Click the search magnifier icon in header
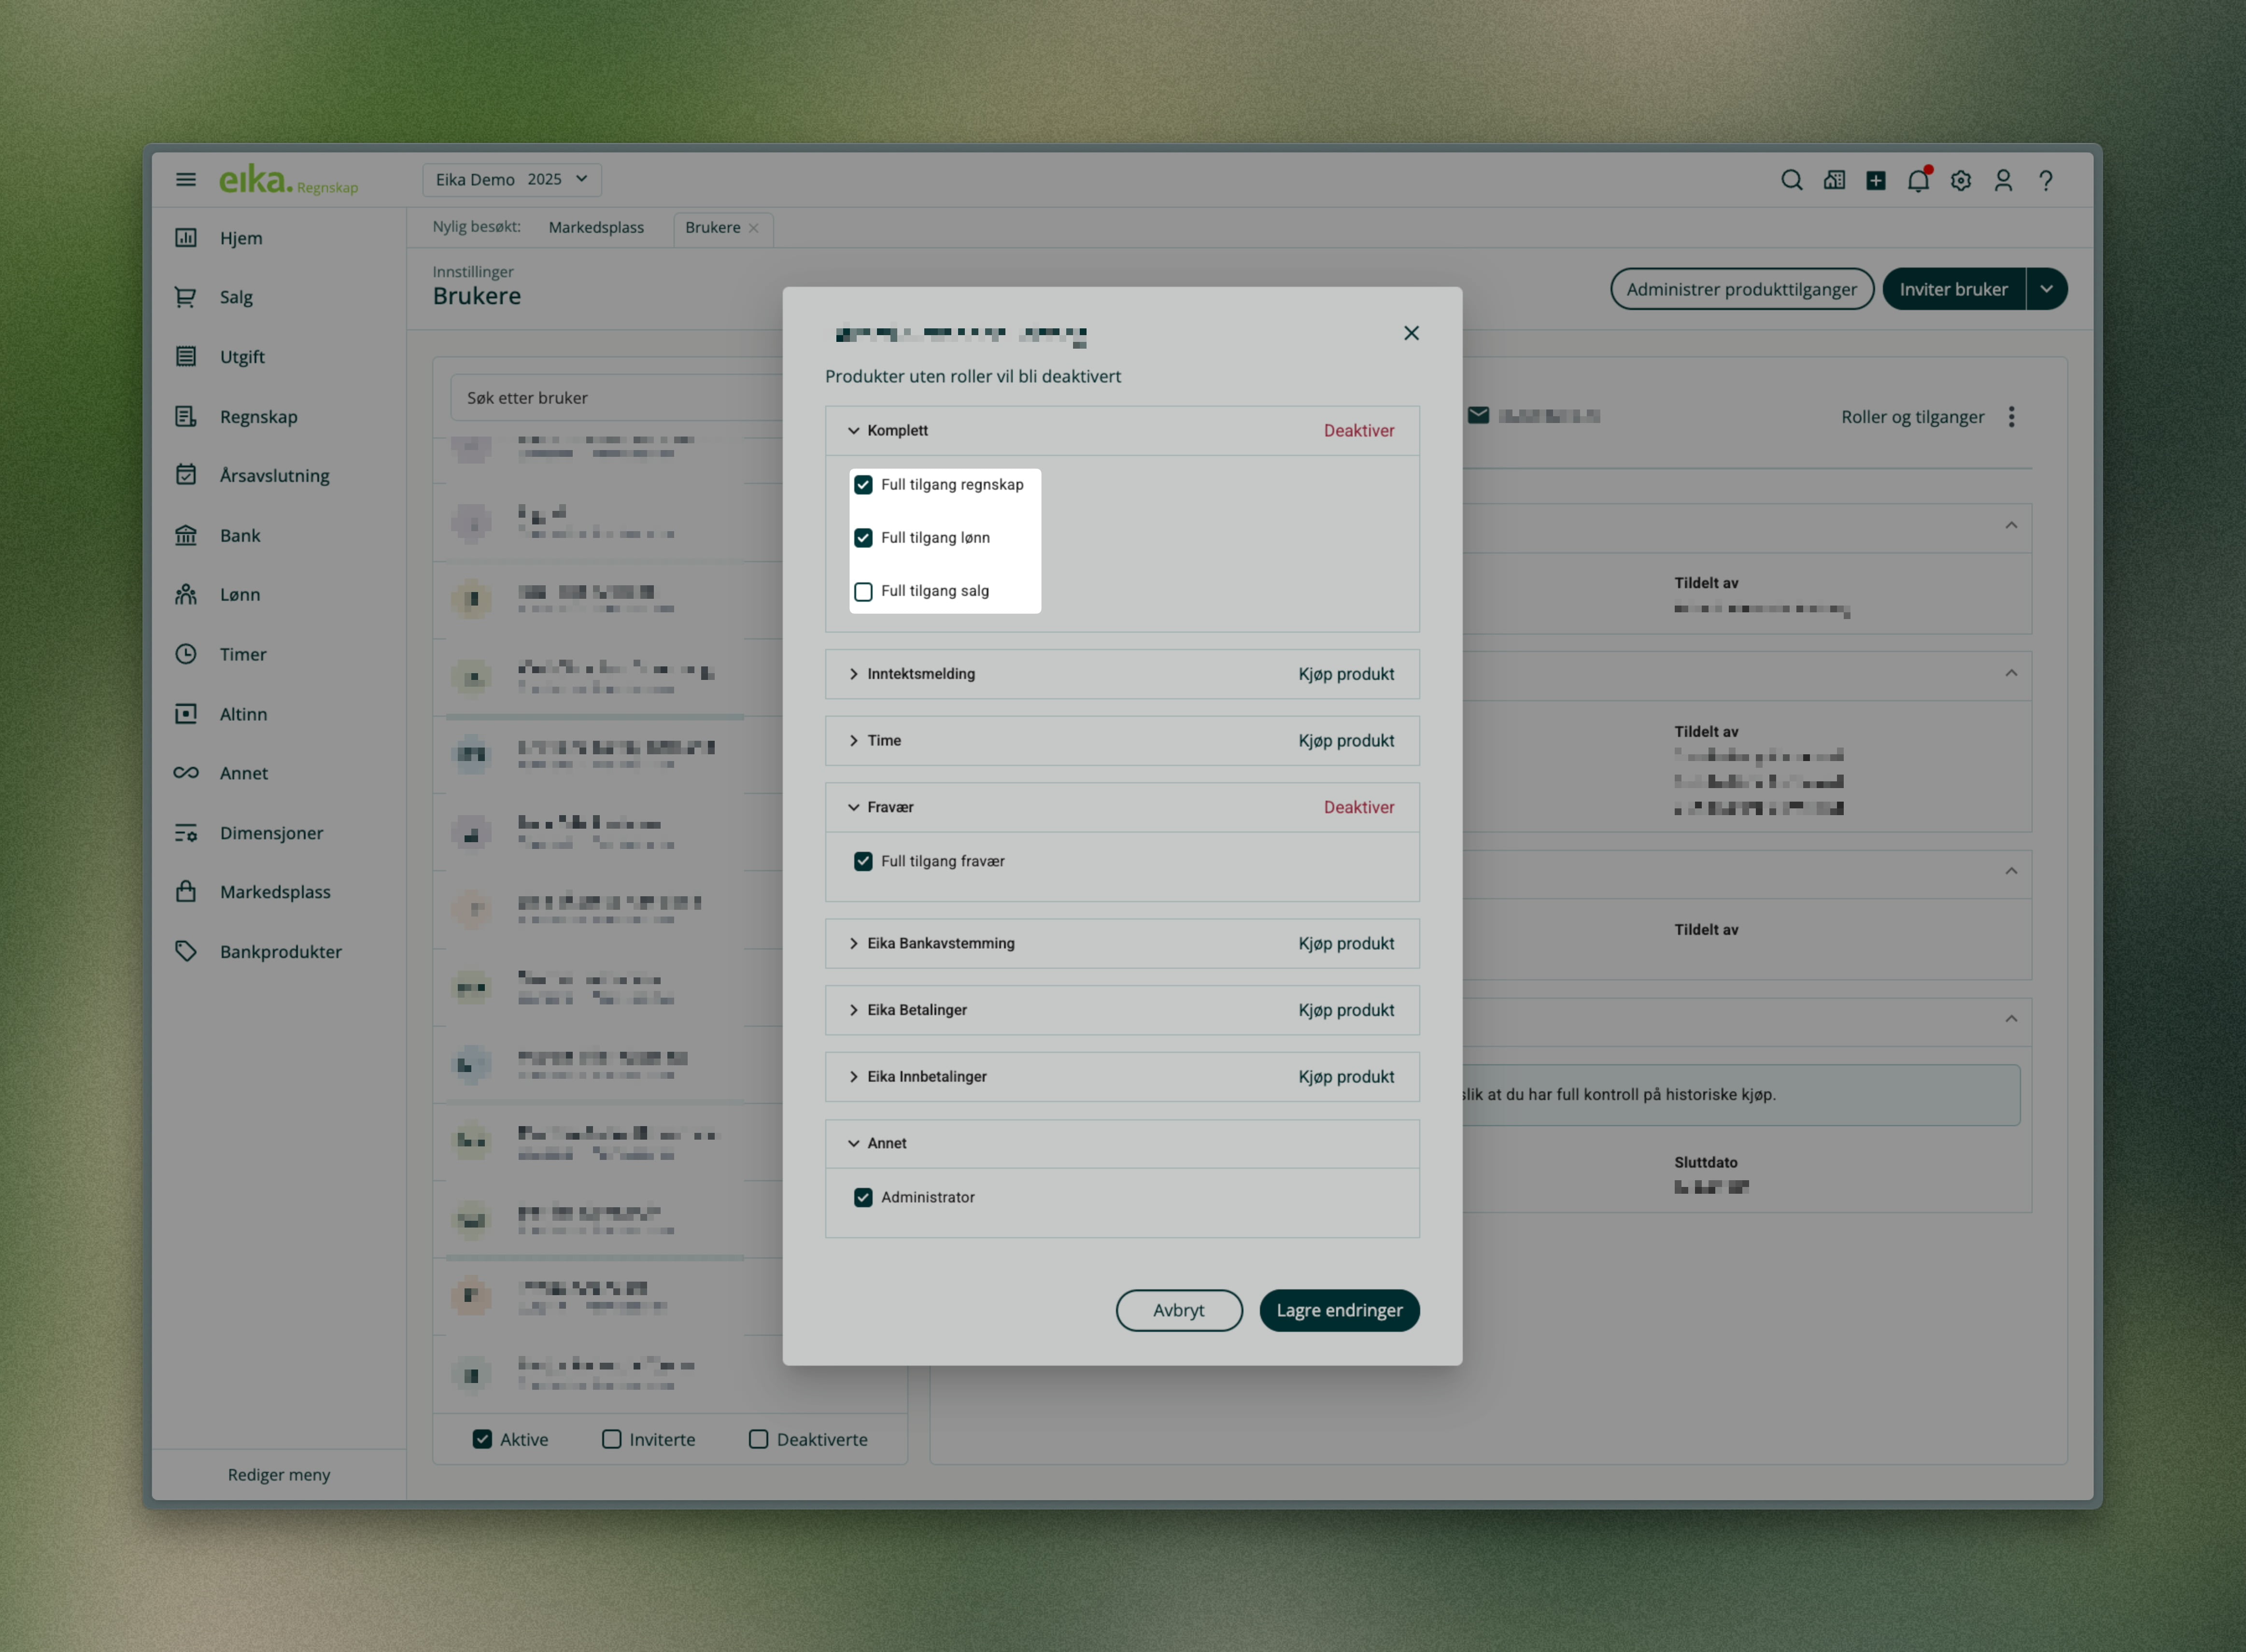The height and width of the screenshot is (1652, 2246). (1791, 180)
